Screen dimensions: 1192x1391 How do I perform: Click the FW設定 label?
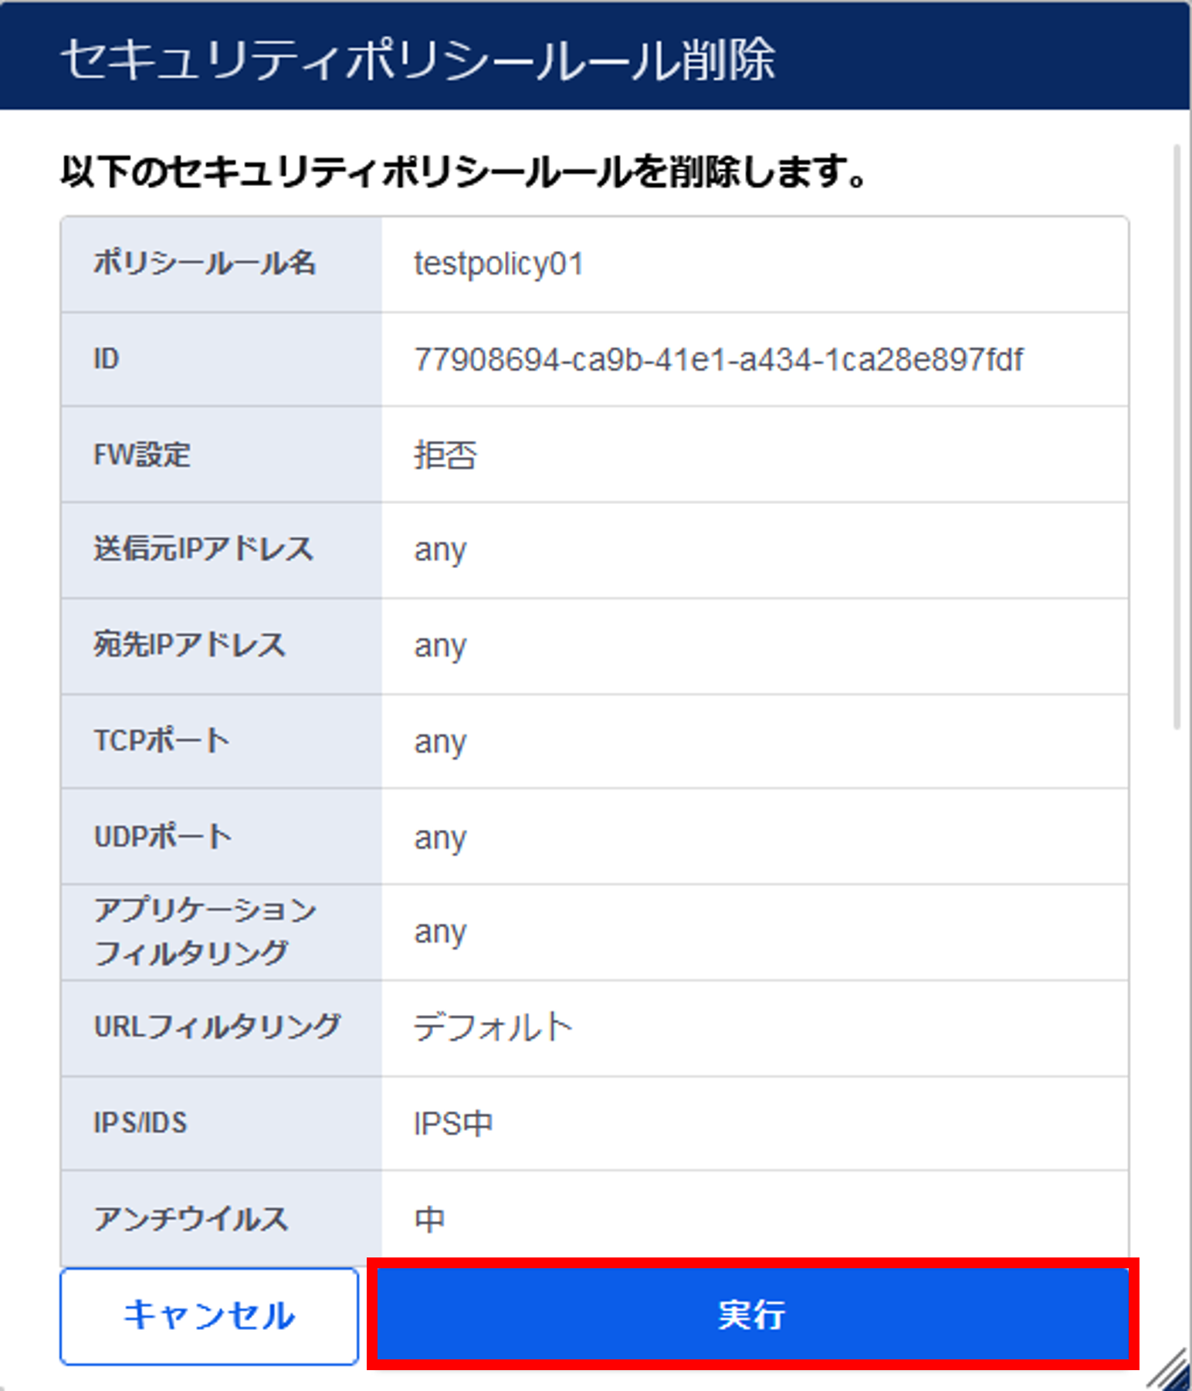[x=142, y=455]
